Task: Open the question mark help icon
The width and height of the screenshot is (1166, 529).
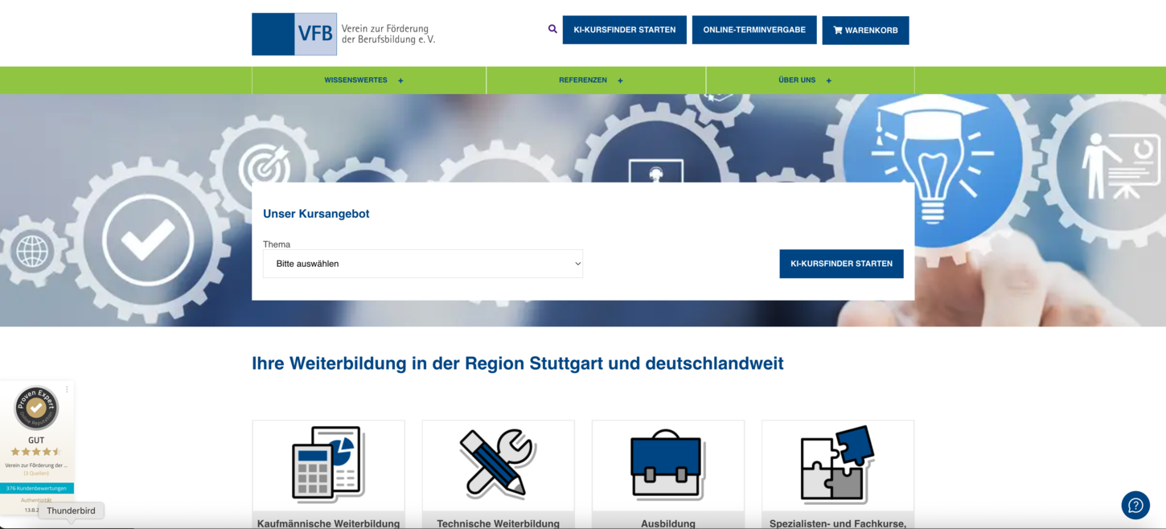Action: click(x=1135, y=505)
